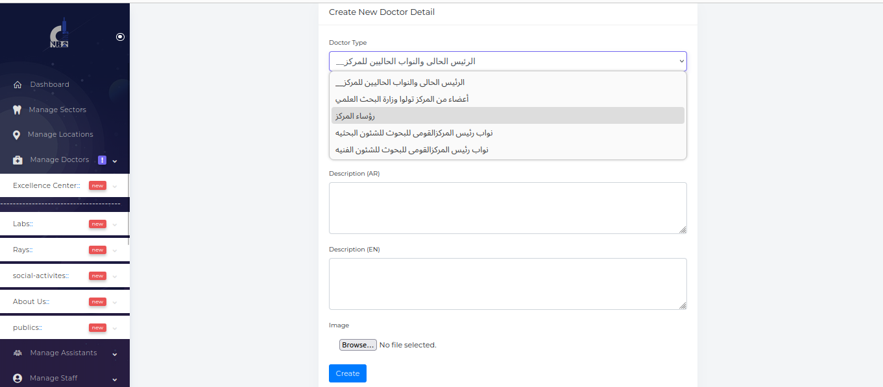This screenshot has height=387, width=883.
Task: Click the Description (AR) text area
Action: coord(507,208)
